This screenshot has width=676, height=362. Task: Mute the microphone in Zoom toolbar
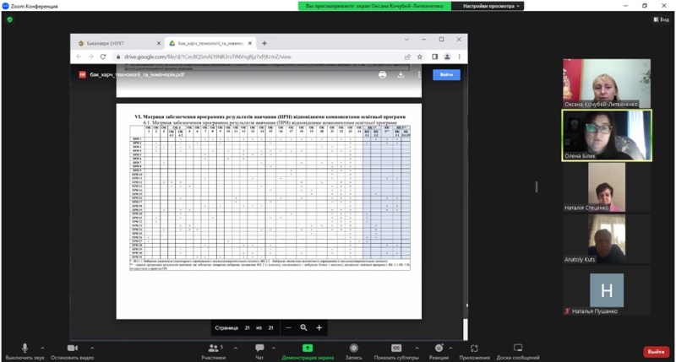click(x=25, y=348)
